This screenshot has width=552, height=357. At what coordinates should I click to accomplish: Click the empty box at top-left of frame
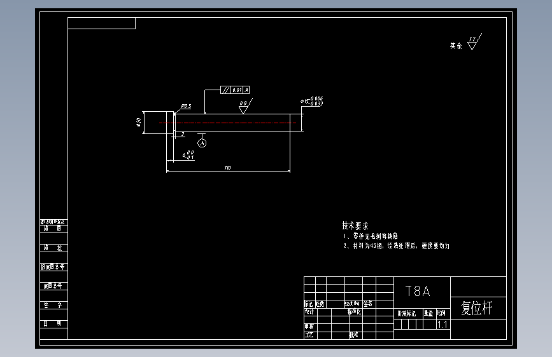[101, 24]
